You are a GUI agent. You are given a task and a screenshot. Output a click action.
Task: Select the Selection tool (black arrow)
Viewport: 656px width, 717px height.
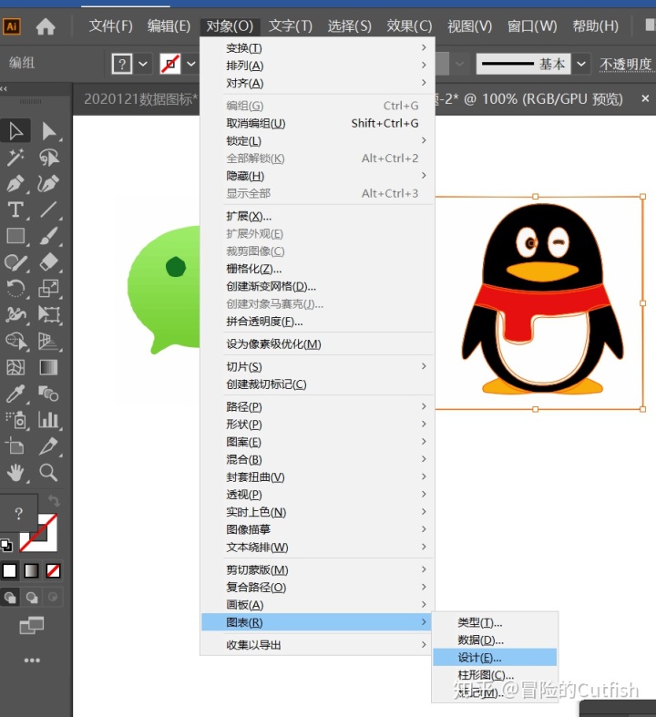pos(15,131)
